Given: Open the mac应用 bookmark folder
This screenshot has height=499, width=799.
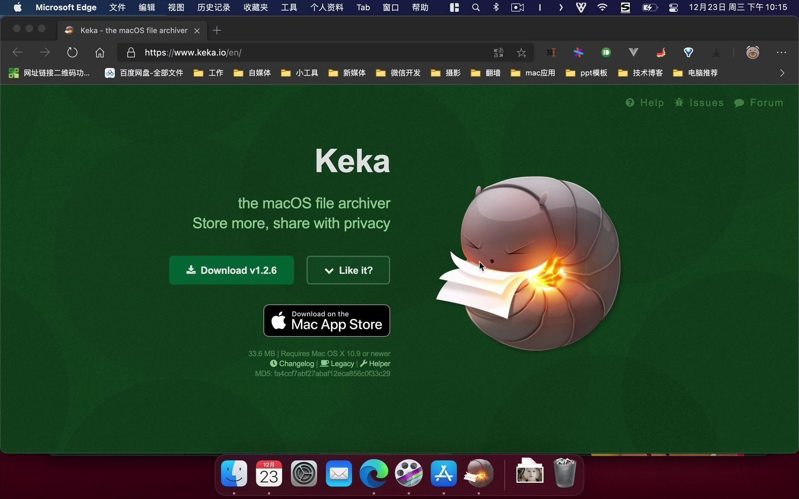Looking at the screenshot, I should pos(533,73).
